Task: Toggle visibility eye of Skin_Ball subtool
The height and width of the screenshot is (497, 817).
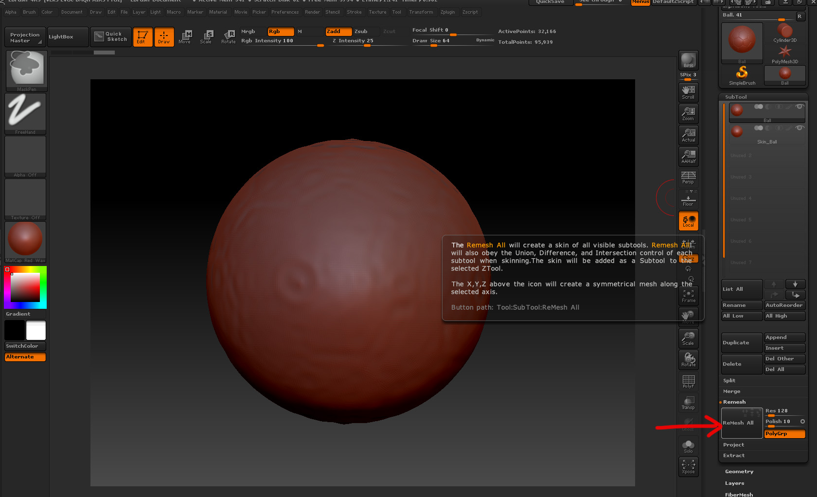Action: [799, 128]
